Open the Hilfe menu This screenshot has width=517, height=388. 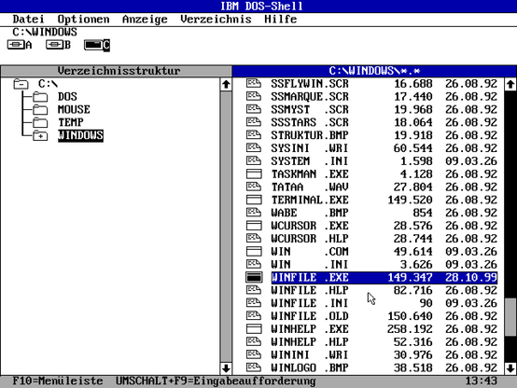pos(280,20)
